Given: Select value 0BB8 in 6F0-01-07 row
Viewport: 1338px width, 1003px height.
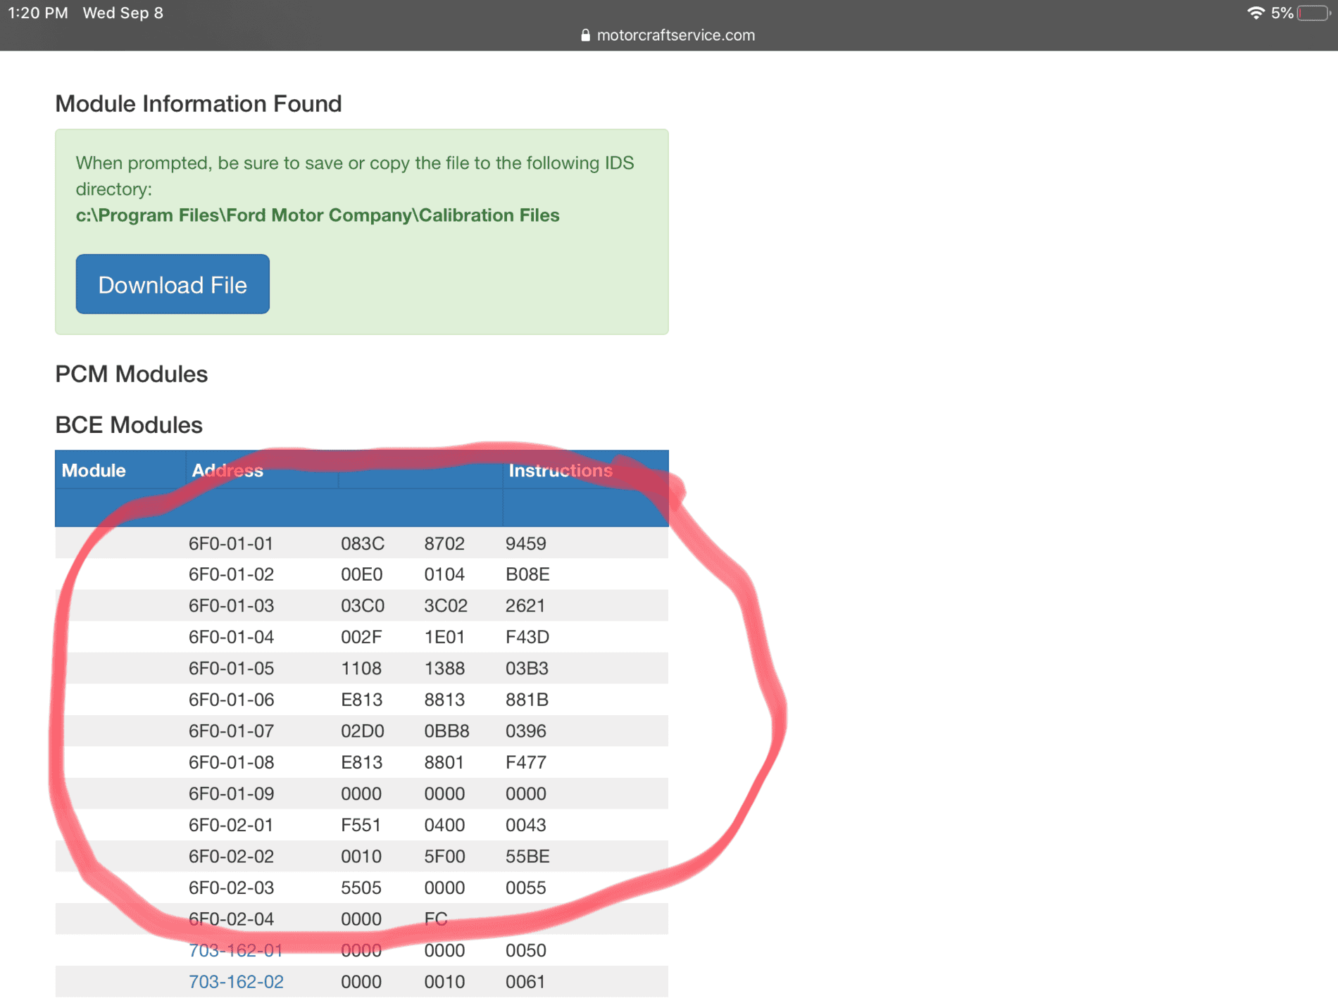Looking at the screenshot, I should click(446, 731).
